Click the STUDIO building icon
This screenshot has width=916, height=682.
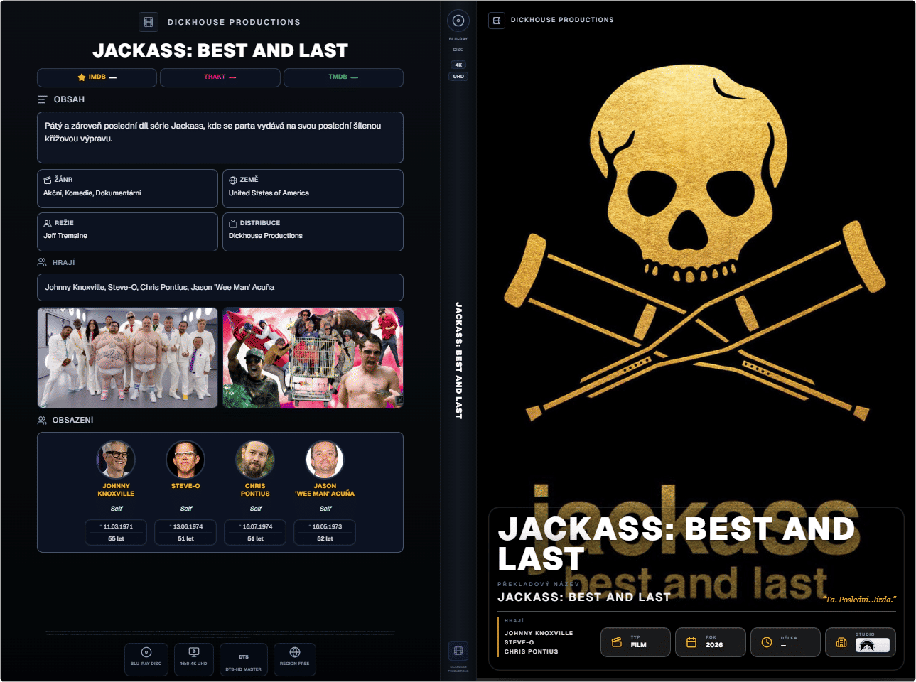pos(841,642)
